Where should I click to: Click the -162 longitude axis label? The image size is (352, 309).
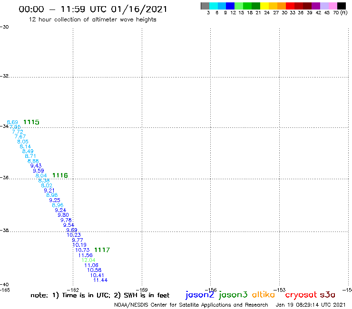click(73, 290)
